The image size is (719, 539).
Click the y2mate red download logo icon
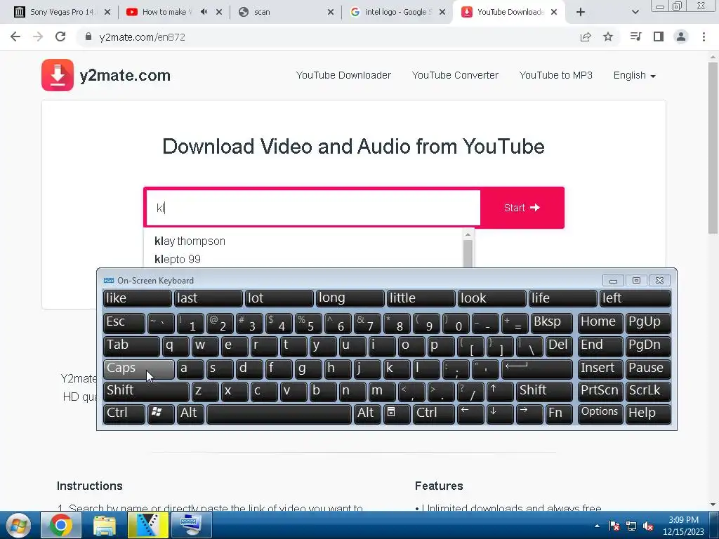tap(58, 75)
